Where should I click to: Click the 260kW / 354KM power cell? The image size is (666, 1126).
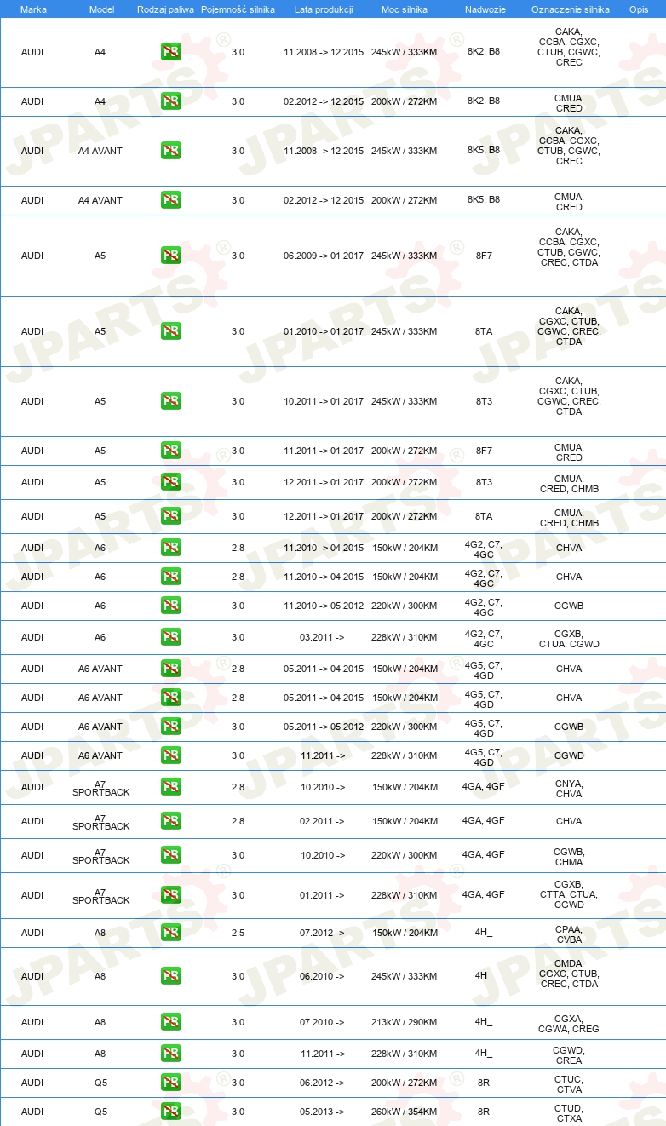click(x=404, y=1112)
